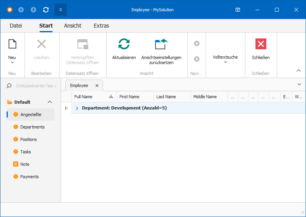Screen dimensions: 306x217
Task: Click the Default folder icon
Action: coord(10,102)
